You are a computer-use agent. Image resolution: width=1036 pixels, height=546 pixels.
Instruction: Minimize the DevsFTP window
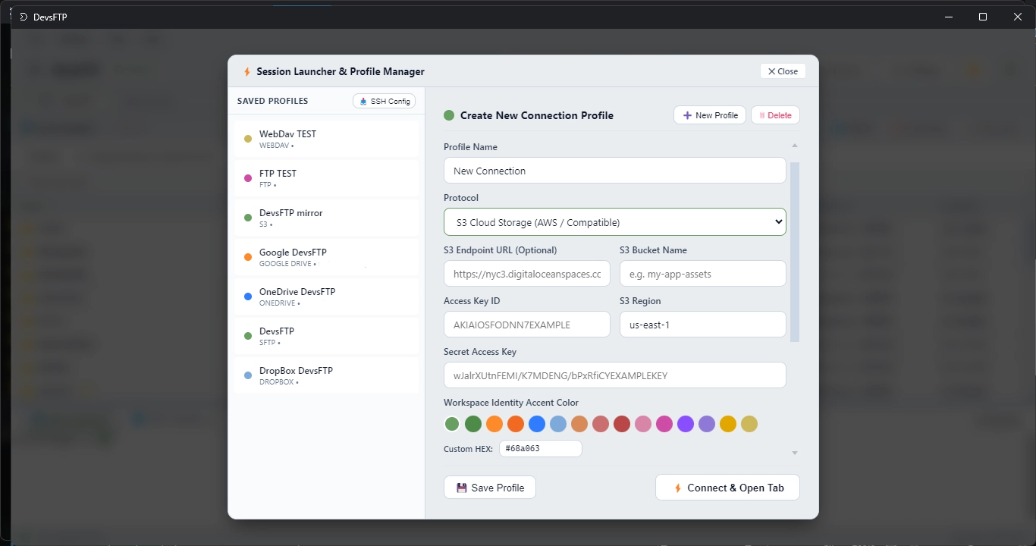point(948,17)
